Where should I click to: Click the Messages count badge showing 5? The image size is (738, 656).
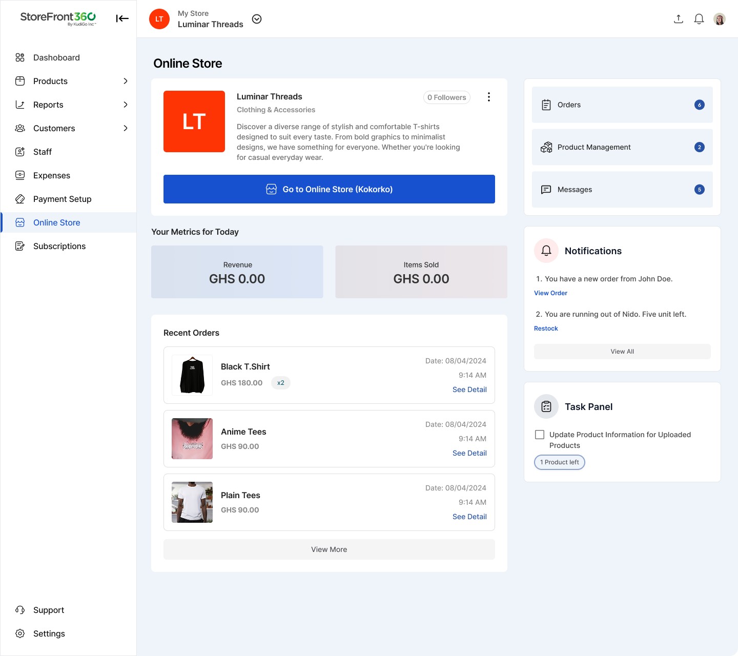click(x=700, y=190)
